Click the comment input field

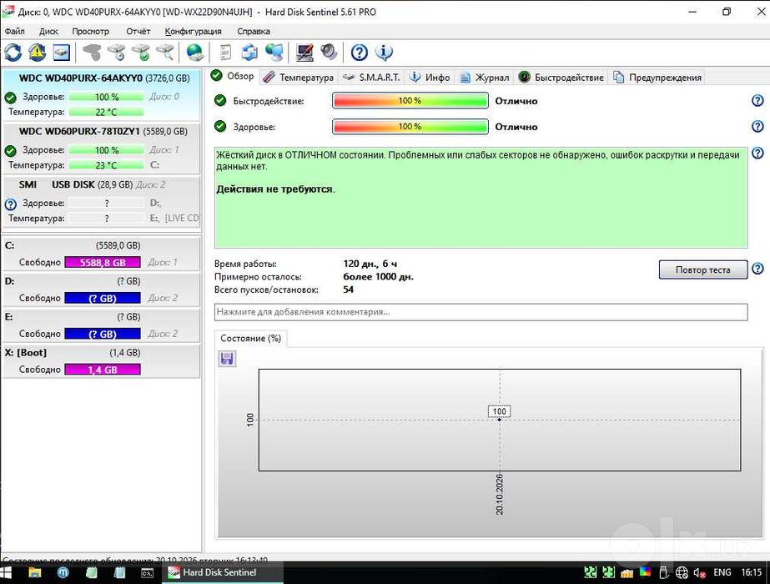[481, 312]
